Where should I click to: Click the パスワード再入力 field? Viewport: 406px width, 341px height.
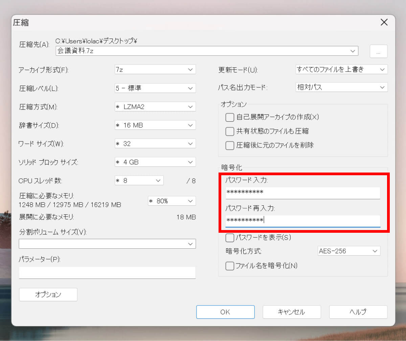click(x=303, y=221)
